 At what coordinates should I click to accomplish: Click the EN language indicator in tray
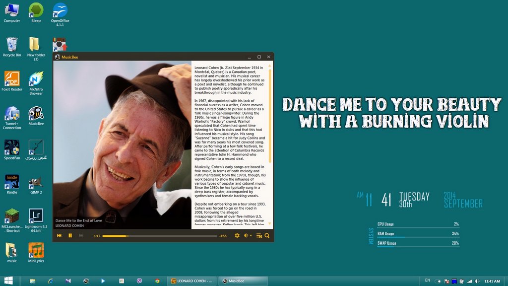click(428, 281)
